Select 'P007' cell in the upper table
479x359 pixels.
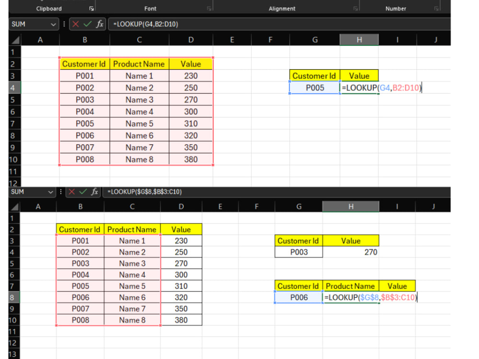click(85, 148)
